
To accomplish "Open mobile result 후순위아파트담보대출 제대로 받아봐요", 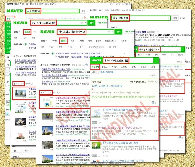I will tap(123, 110).
